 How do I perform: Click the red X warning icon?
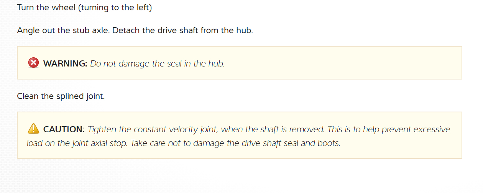pyautogui.click(x=34, y=63)
